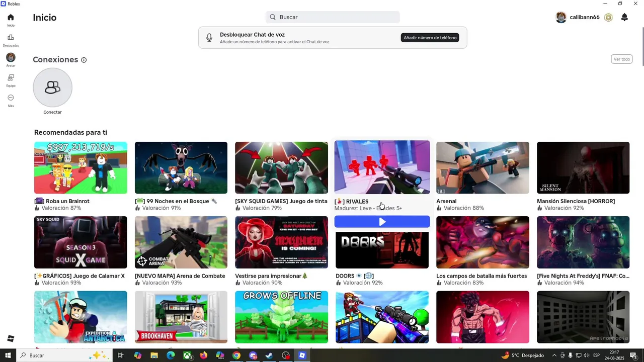
Task: Open Destacadas charts icon in sidebar
Action: click(x=11, y=38)
